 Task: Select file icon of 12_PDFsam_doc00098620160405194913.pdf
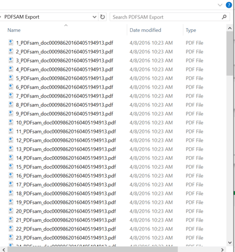click(11, 140)
